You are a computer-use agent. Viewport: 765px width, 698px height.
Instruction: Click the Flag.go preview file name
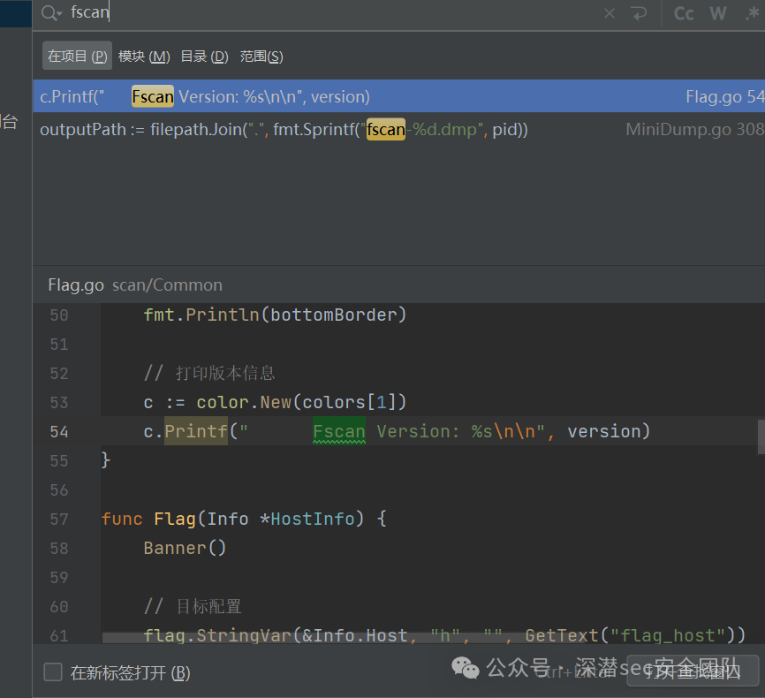point(76,285)
